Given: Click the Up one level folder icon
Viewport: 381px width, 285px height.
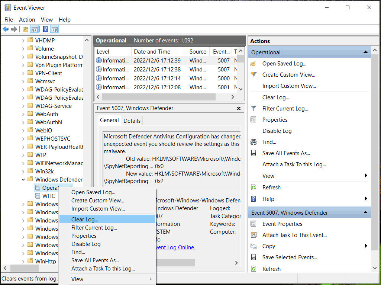Looking at the screenshot, I should point(26,29).
